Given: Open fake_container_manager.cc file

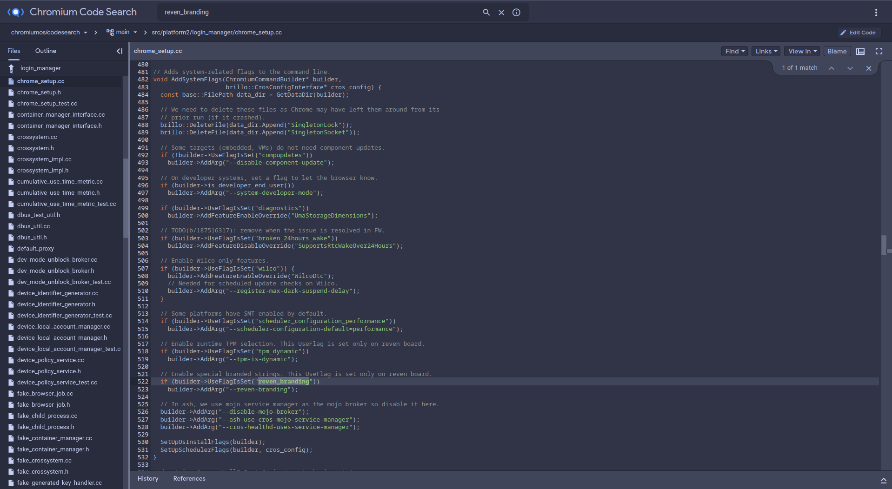Looking at the screenshot, I should [54, 438].
